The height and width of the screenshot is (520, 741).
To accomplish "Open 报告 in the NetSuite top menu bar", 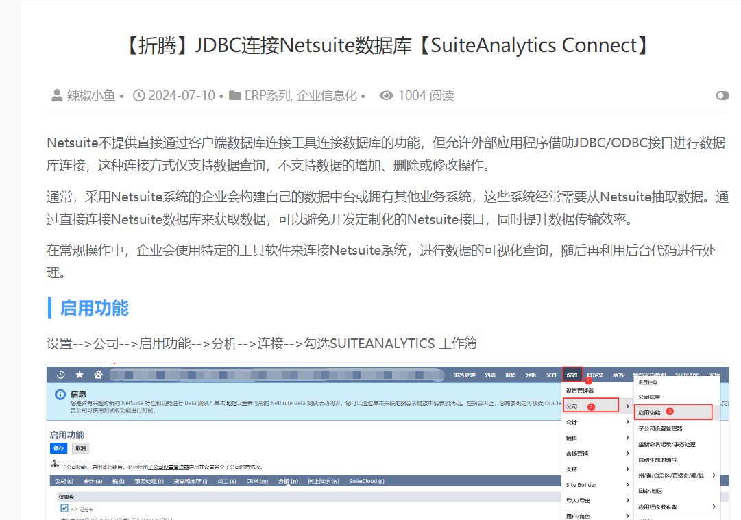I will point(511,375).
